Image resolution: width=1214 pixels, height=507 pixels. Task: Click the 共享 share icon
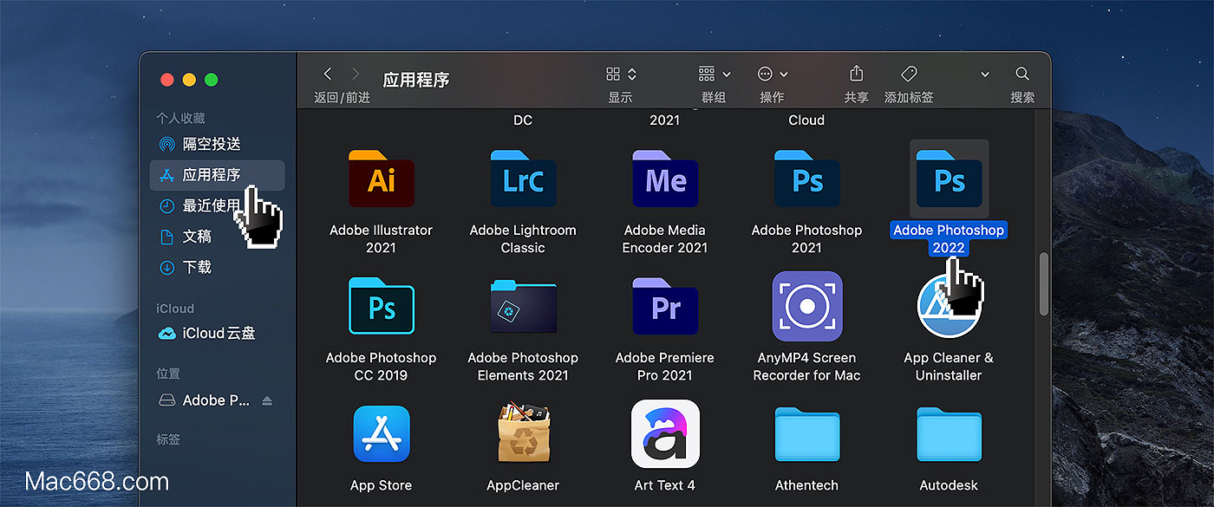[856, 74]
